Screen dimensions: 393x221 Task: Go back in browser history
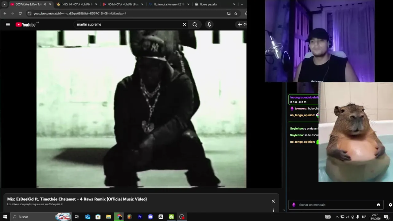coord(5,14)
